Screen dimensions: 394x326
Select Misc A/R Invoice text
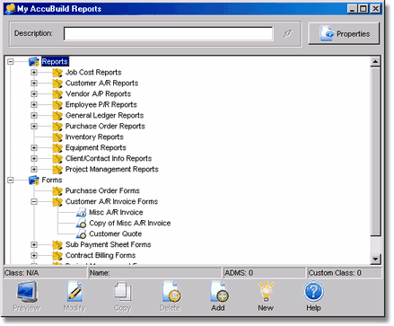tap(116, 213)
